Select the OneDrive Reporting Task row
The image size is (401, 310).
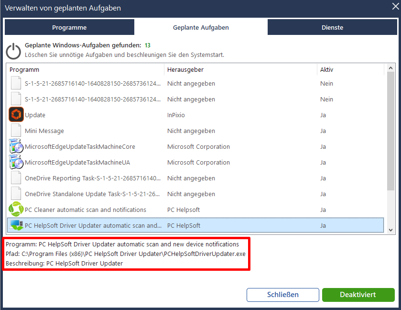click(195, 178)
